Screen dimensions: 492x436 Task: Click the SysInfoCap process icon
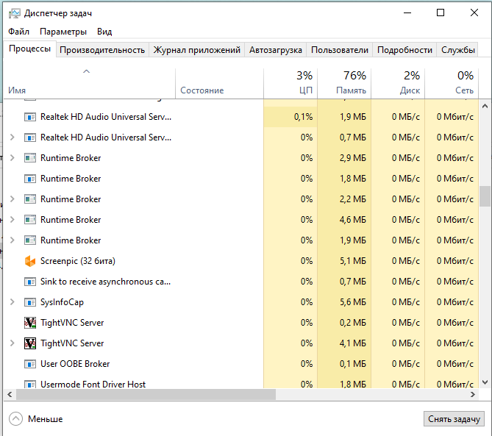30,302
